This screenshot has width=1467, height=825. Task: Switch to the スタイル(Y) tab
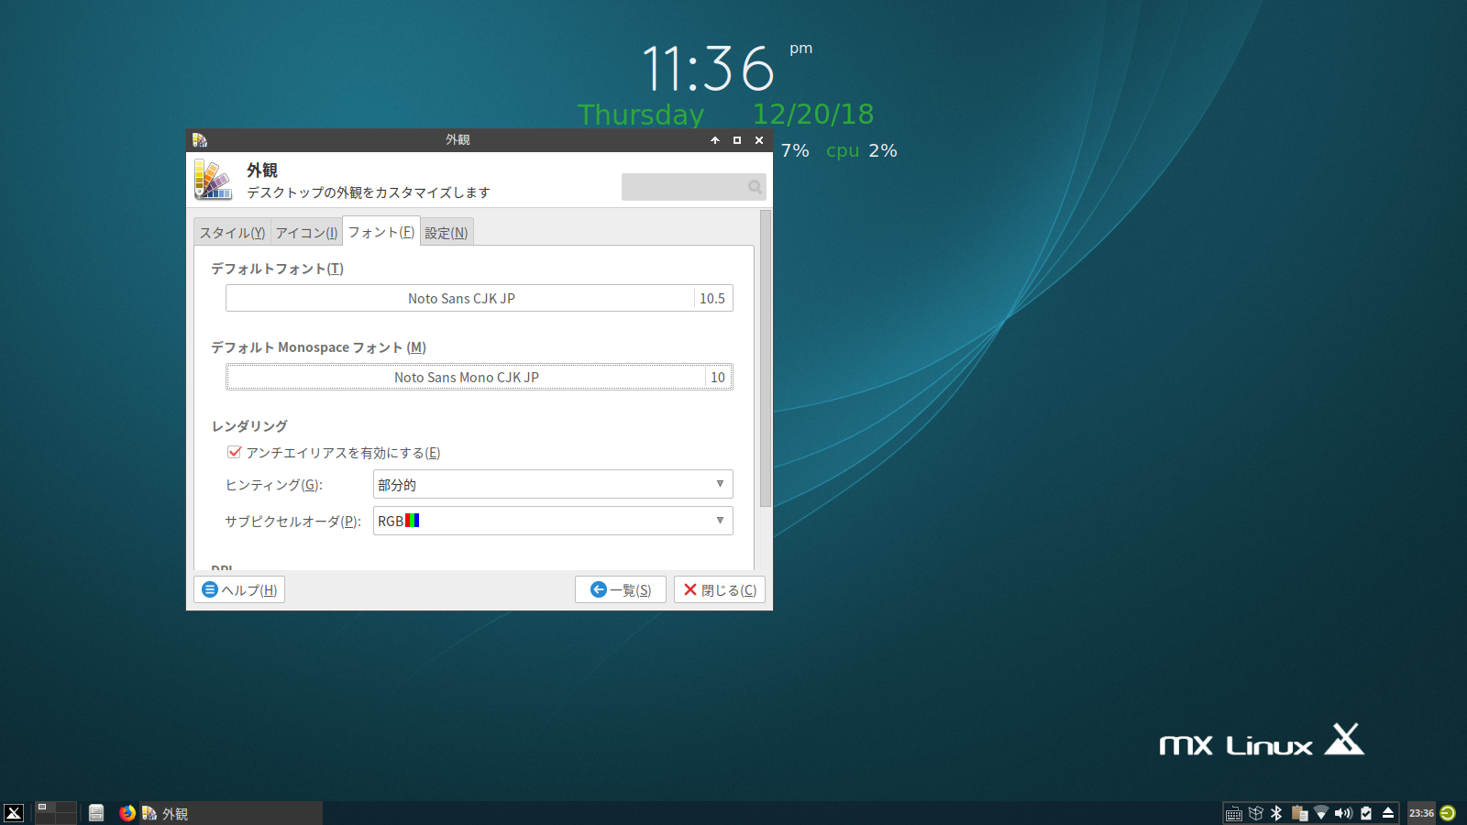coord(232,233)
